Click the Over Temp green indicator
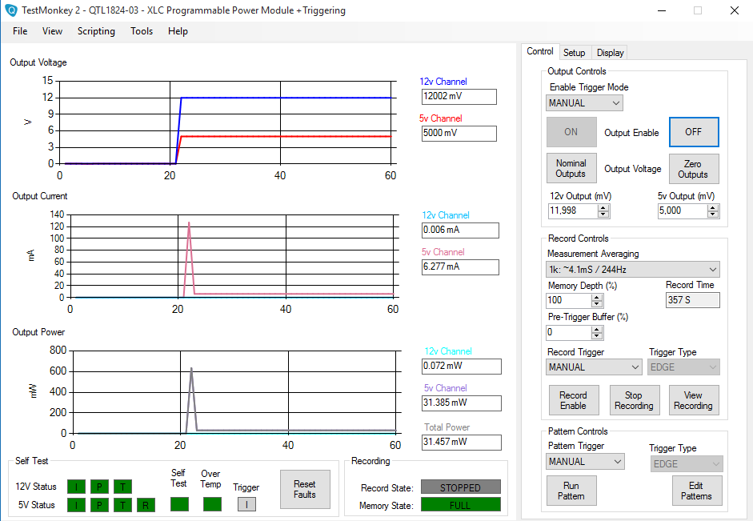 coord(211,504)
